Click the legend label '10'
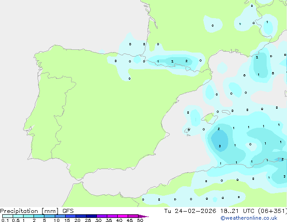The height and width of the screenshot is (222, 287). coord(57,220)
